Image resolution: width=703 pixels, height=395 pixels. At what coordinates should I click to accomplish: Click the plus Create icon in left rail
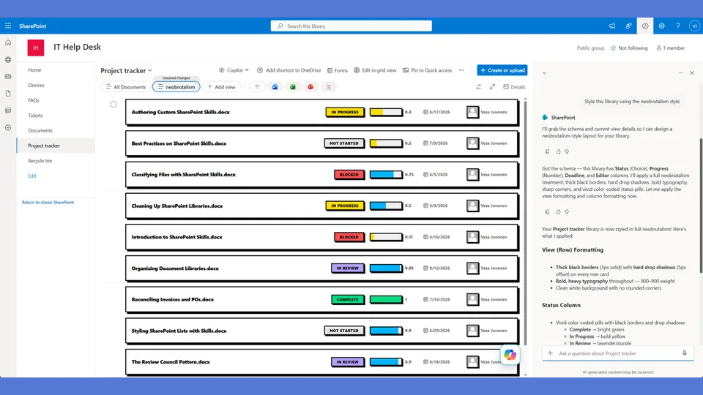(x=8, y=127)
